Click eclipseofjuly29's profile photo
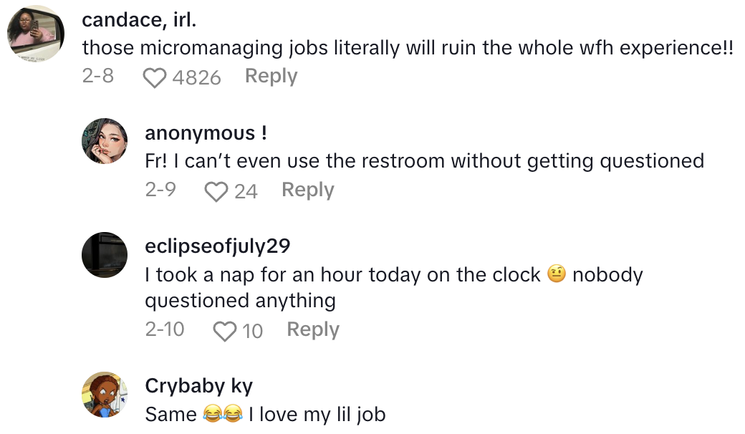The width and height of the screenshot is (745, 434). coord(105,254)
